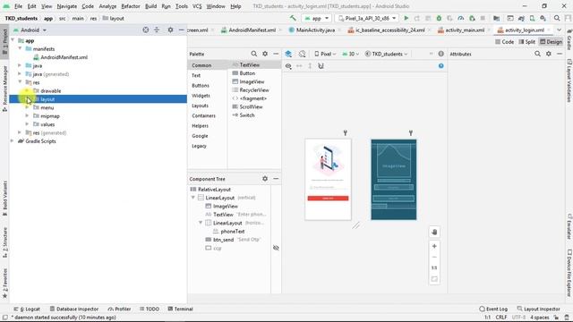
Task: Open Project panel settings gear
Action: 170,30
